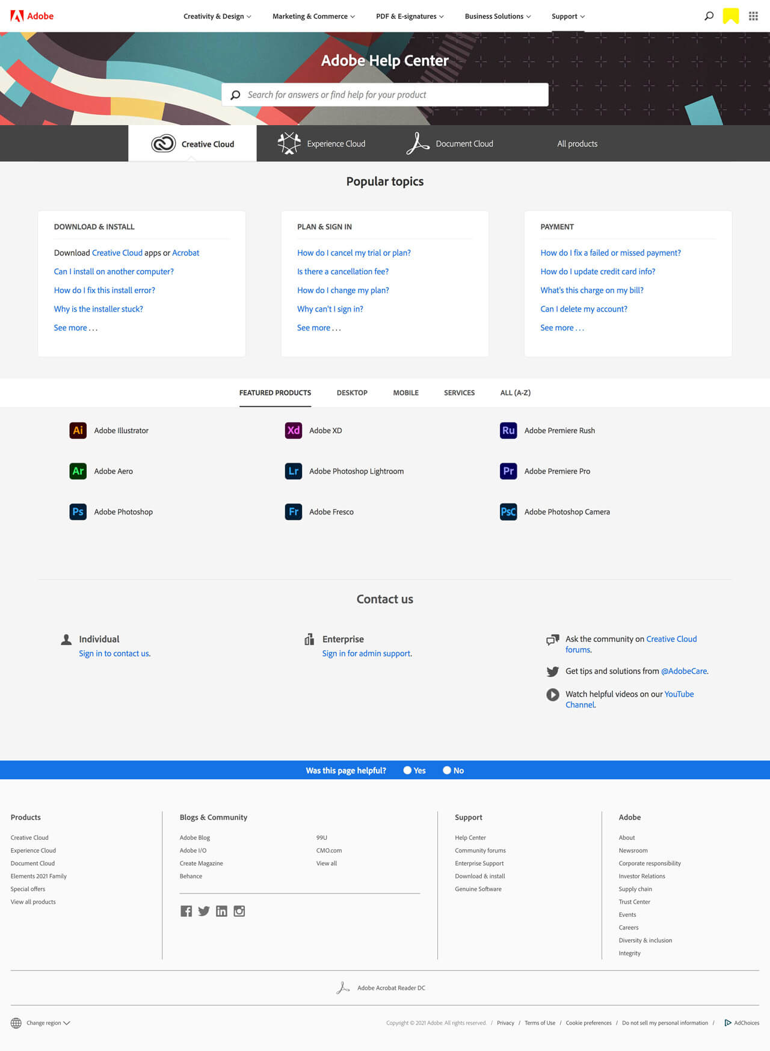Open Community forums footer link

point(480,851)
